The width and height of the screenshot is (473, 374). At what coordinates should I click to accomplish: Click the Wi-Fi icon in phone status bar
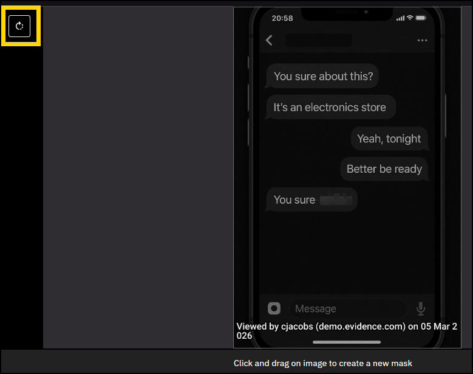click(x=410, y=18)
